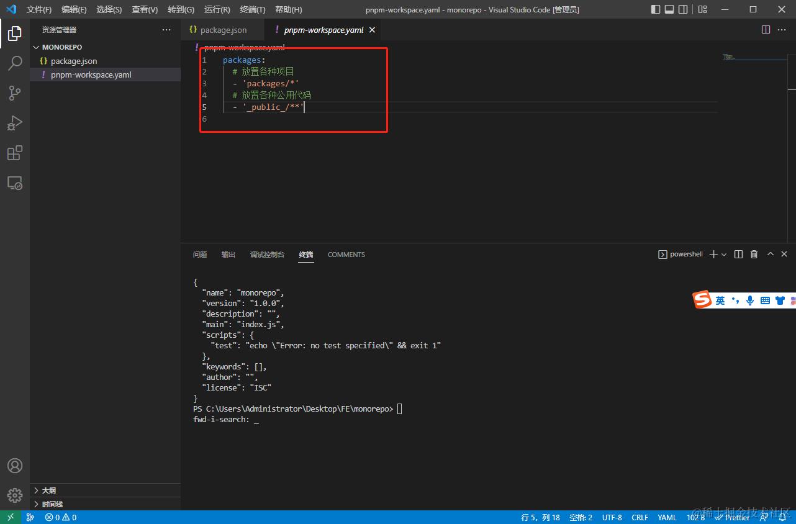This screenshot has height=524, width=796.
Task: Go to line via 行 5, 列 18
Action: (540, 517)
